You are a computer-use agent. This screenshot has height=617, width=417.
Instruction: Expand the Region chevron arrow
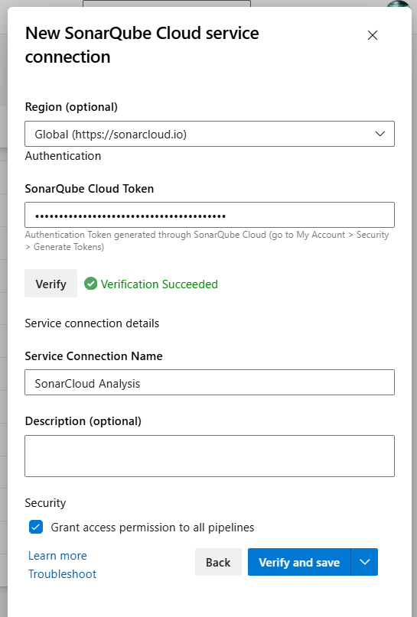click(x=380, y=134)
